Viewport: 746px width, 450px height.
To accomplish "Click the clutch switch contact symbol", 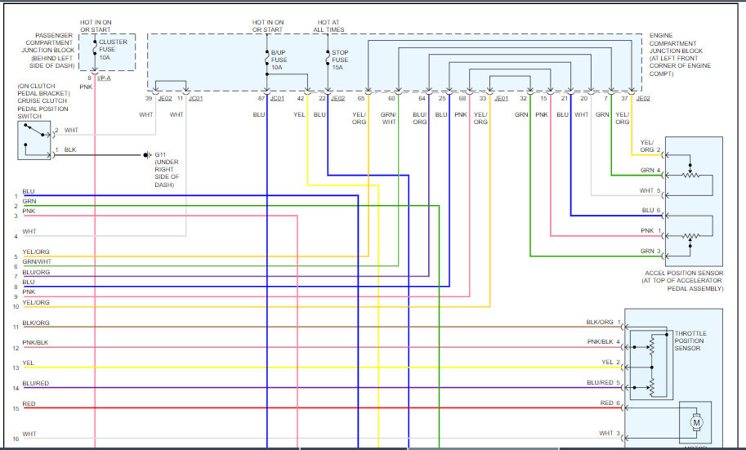I will 34,140.
